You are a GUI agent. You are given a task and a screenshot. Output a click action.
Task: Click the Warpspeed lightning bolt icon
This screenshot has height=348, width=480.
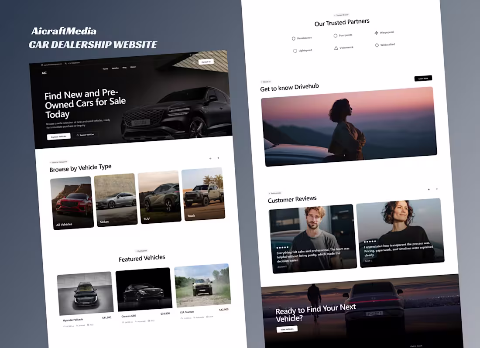pos(376,33)
